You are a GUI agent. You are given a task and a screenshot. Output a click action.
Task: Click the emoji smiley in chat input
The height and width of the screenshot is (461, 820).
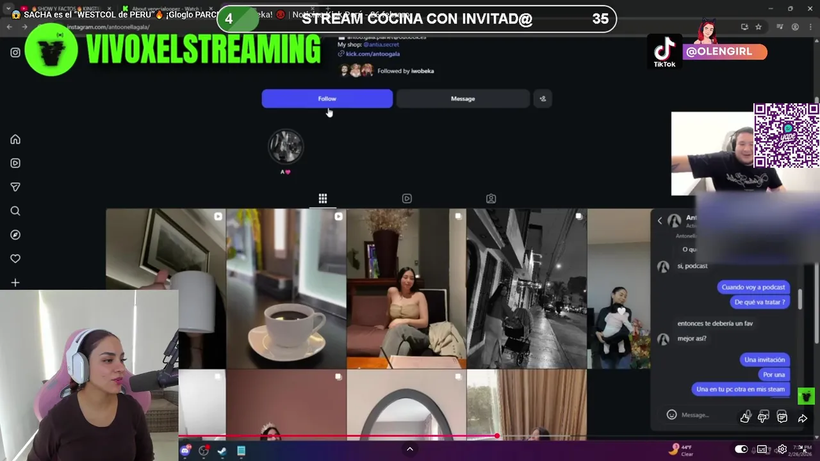pyautogui.click(x=671, y=415)
